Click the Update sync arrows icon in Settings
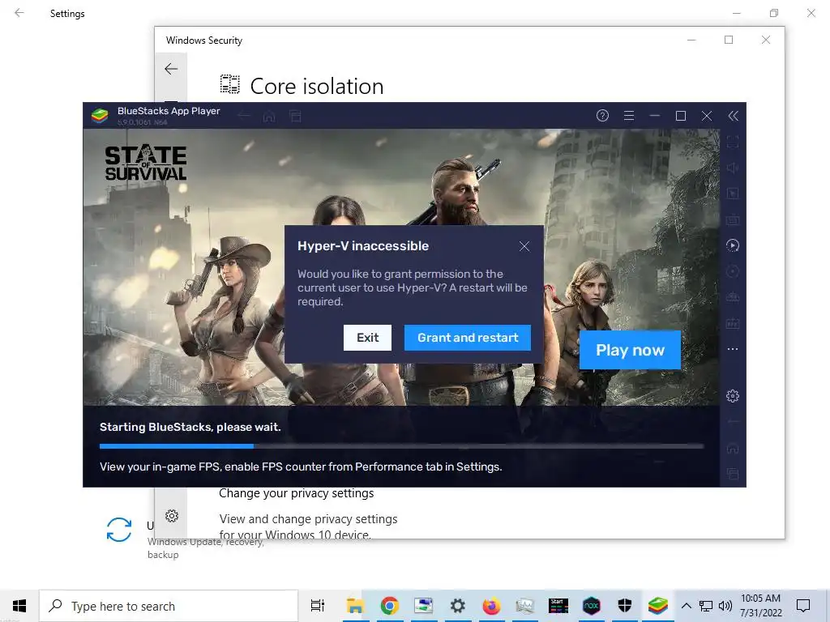830x622 pixels. coord(119,530)
